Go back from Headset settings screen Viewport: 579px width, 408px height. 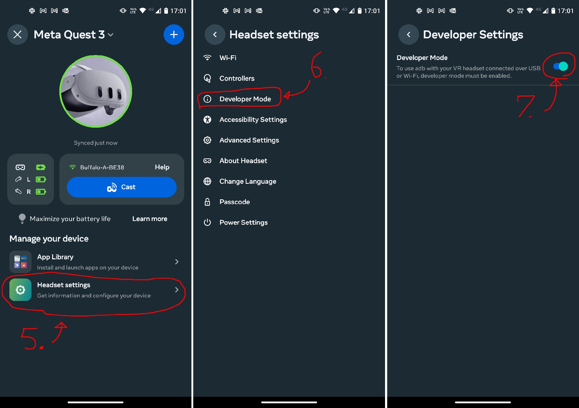point(215,35)
